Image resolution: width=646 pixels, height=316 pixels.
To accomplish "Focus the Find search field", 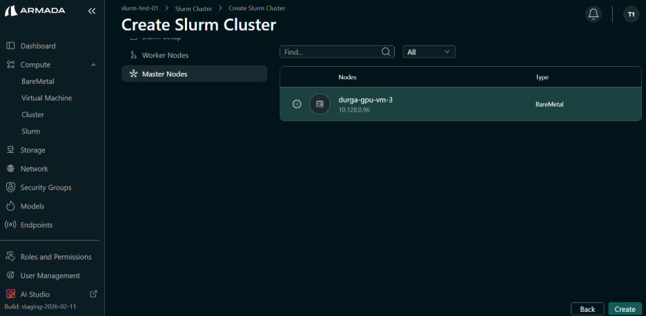I will [x=337, y=52].
